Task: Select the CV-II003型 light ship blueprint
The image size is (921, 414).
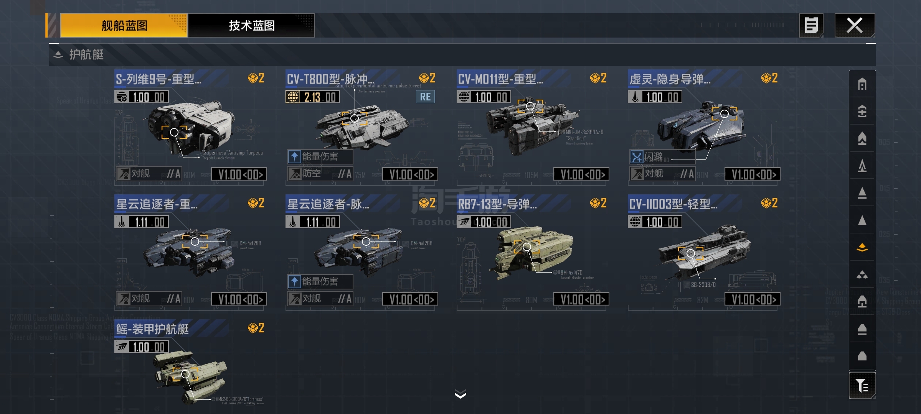Action: (x=704, y=251)
